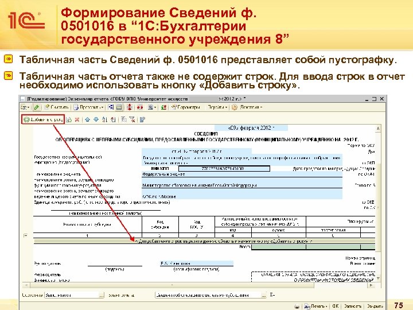Viewport: 413px width, 310px height.
Task: Click the copy row icon after "Добавить строку"
Action: [x=69, y=119]
